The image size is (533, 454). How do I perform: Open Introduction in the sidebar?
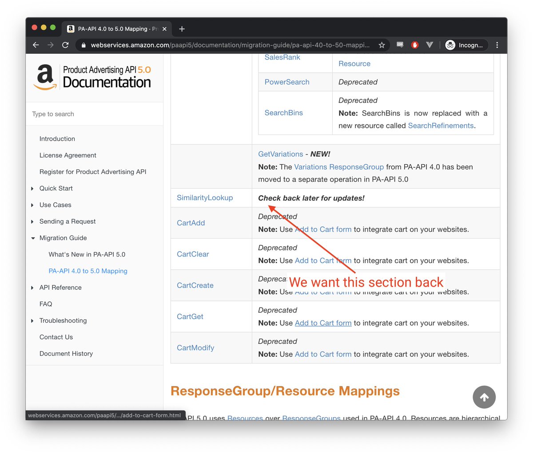pos(57,139)
